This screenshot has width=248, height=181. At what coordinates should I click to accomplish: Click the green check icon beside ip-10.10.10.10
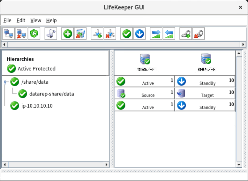(x=15, y=106)
